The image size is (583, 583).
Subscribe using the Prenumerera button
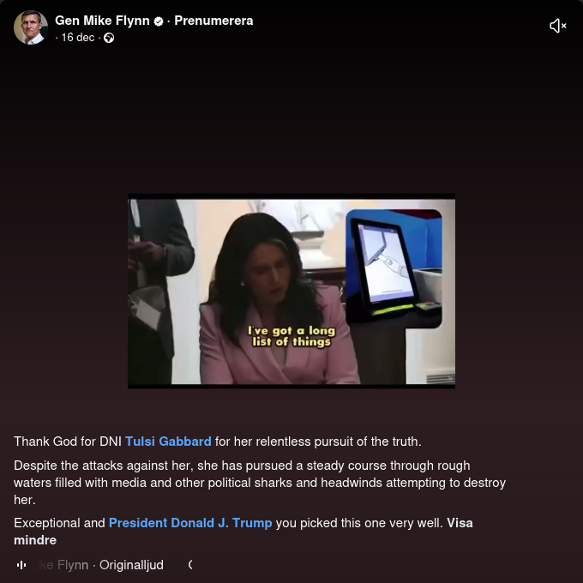point(213,21)
